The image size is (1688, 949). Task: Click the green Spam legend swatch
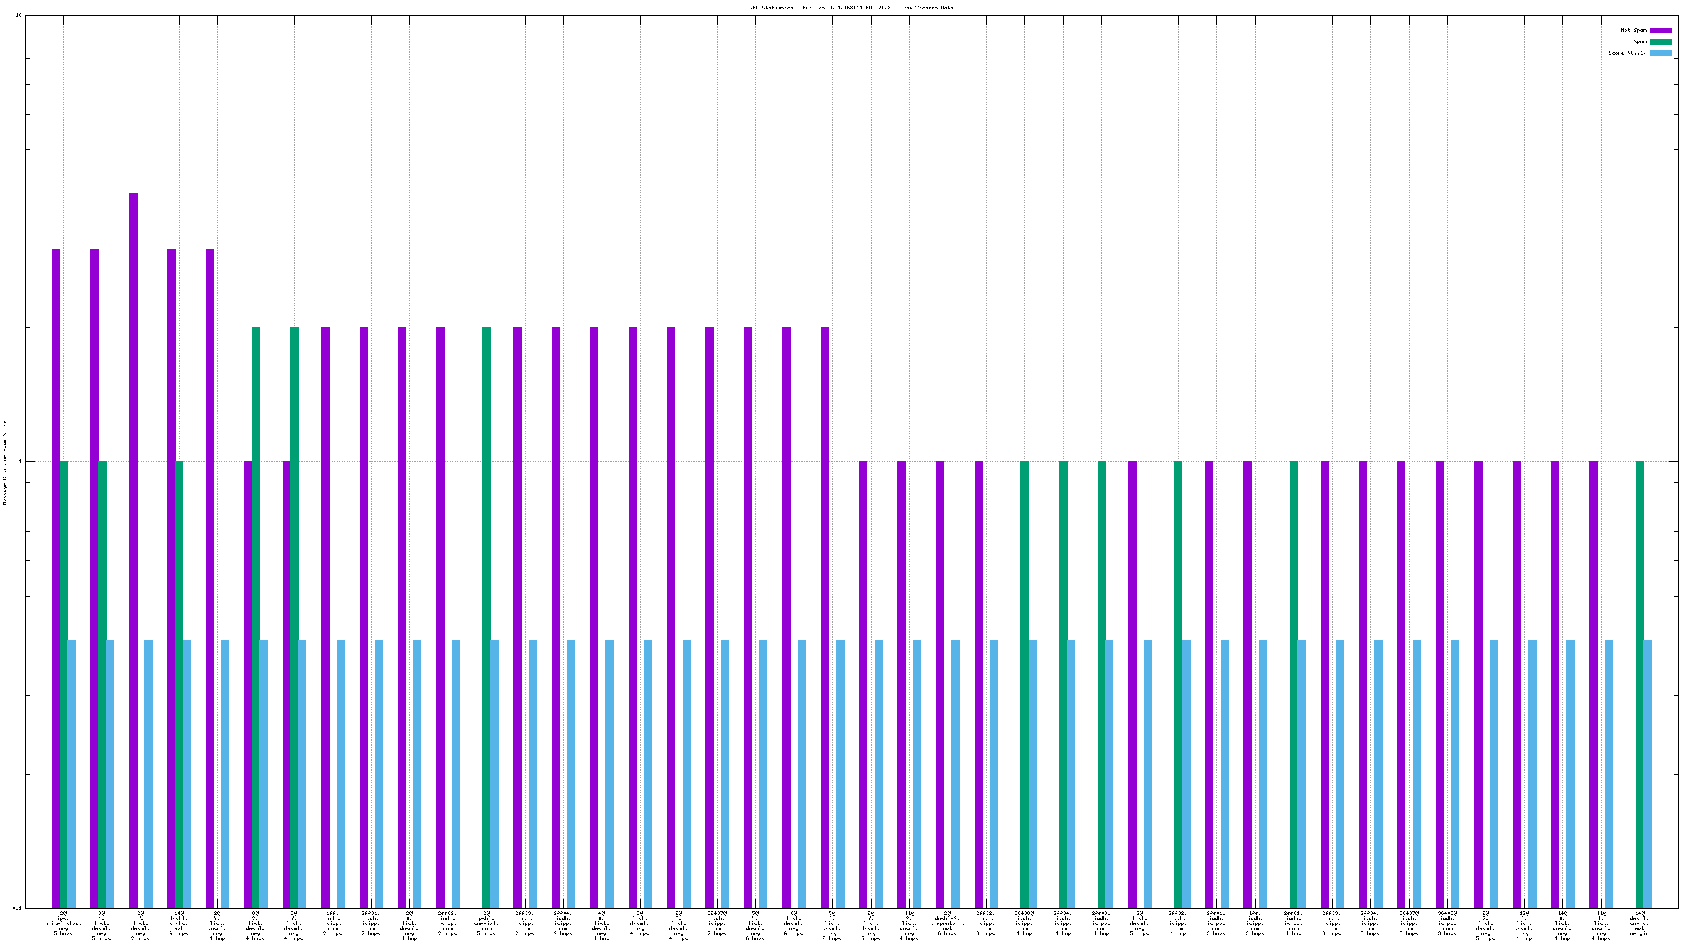click(x=1660, y=41)
